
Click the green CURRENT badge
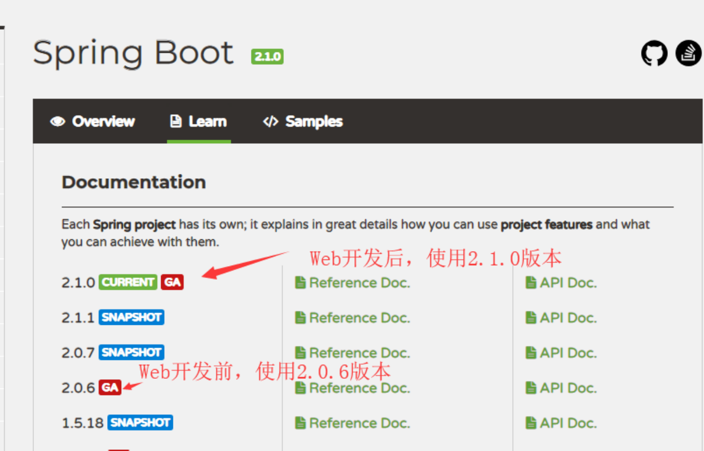click(x=128, y=282)
